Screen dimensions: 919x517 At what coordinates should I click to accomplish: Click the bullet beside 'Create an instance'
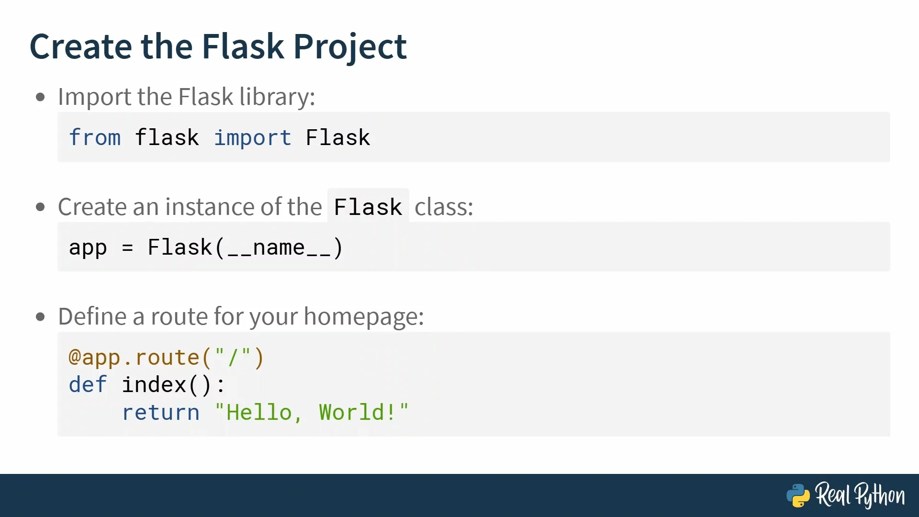pyautogui.click(x=41, y=207)
